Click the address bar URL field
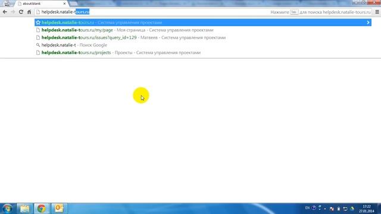Image resolution: width=381 pixels, height=214 pixels. click(203, 12)
